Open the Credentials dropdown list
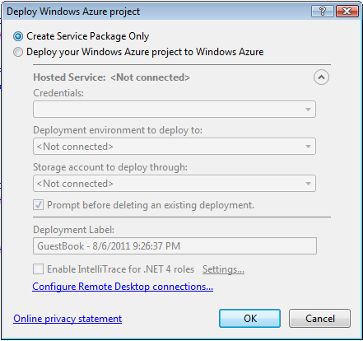363x341 pixels. [175, 110]
